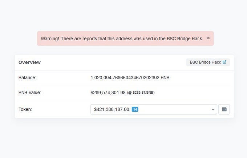Click the Token: row label
The height and width of the screenshot is (158, 247).
pyautogui.click(x=25, y=109)
